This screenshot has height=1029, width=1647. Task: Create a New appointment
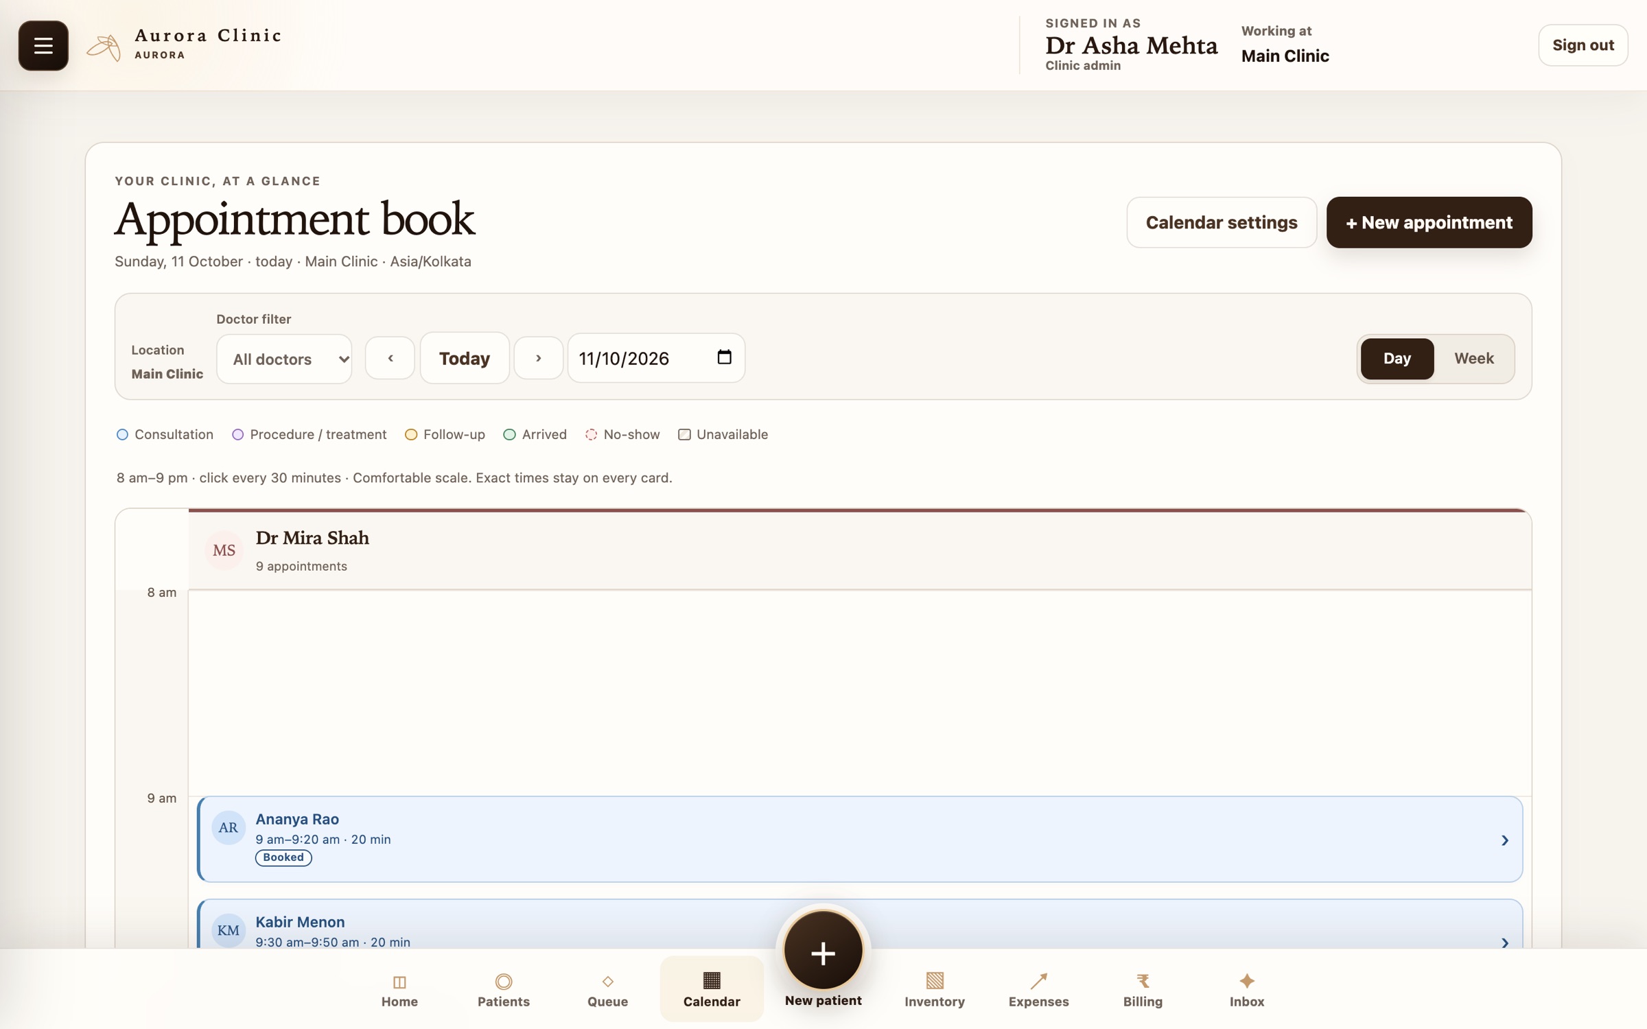click(1429, 222)
